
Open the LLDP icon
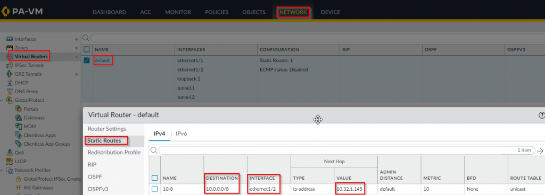[10, 161]
